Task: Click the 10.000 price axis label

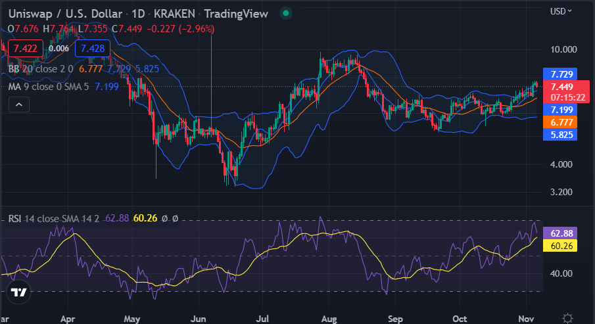Action: 563,49
